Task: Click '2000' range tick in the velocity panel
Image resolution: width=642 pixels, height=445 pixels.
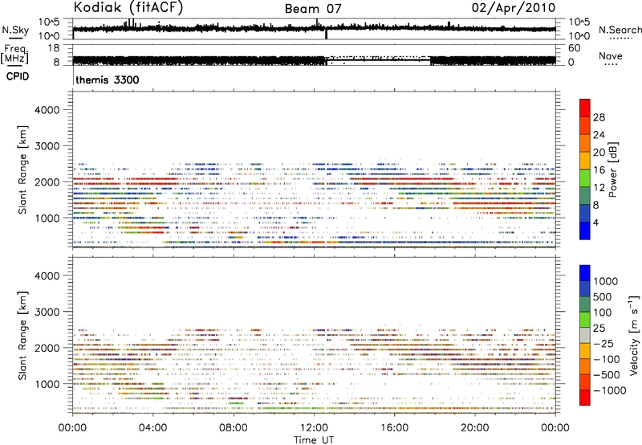Action: 47,348
